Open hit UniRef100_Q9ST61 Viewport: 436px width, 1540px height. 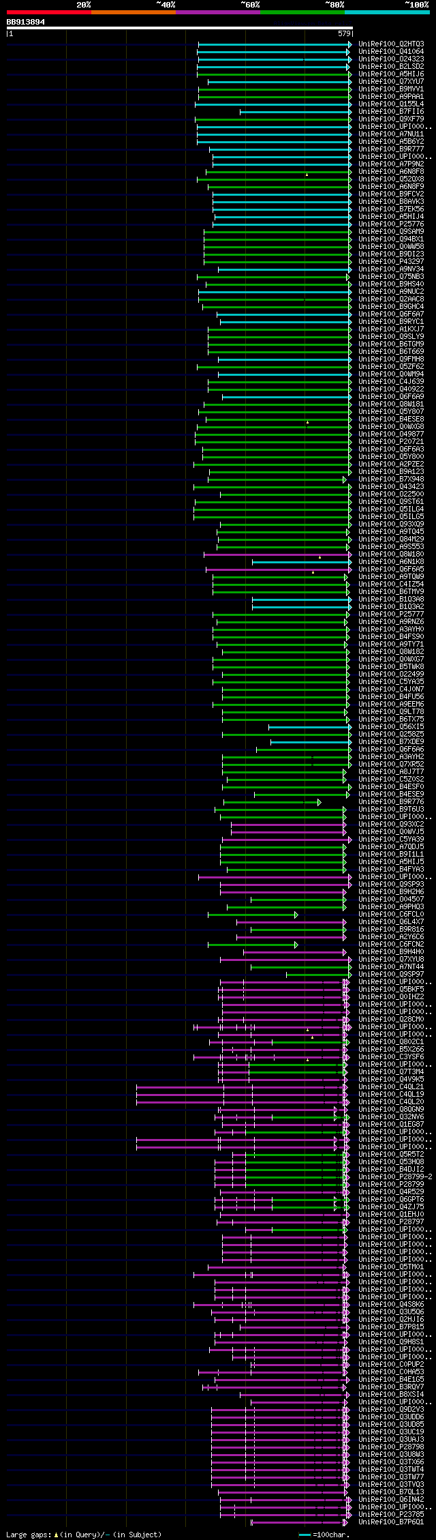(x=391, y=501)
